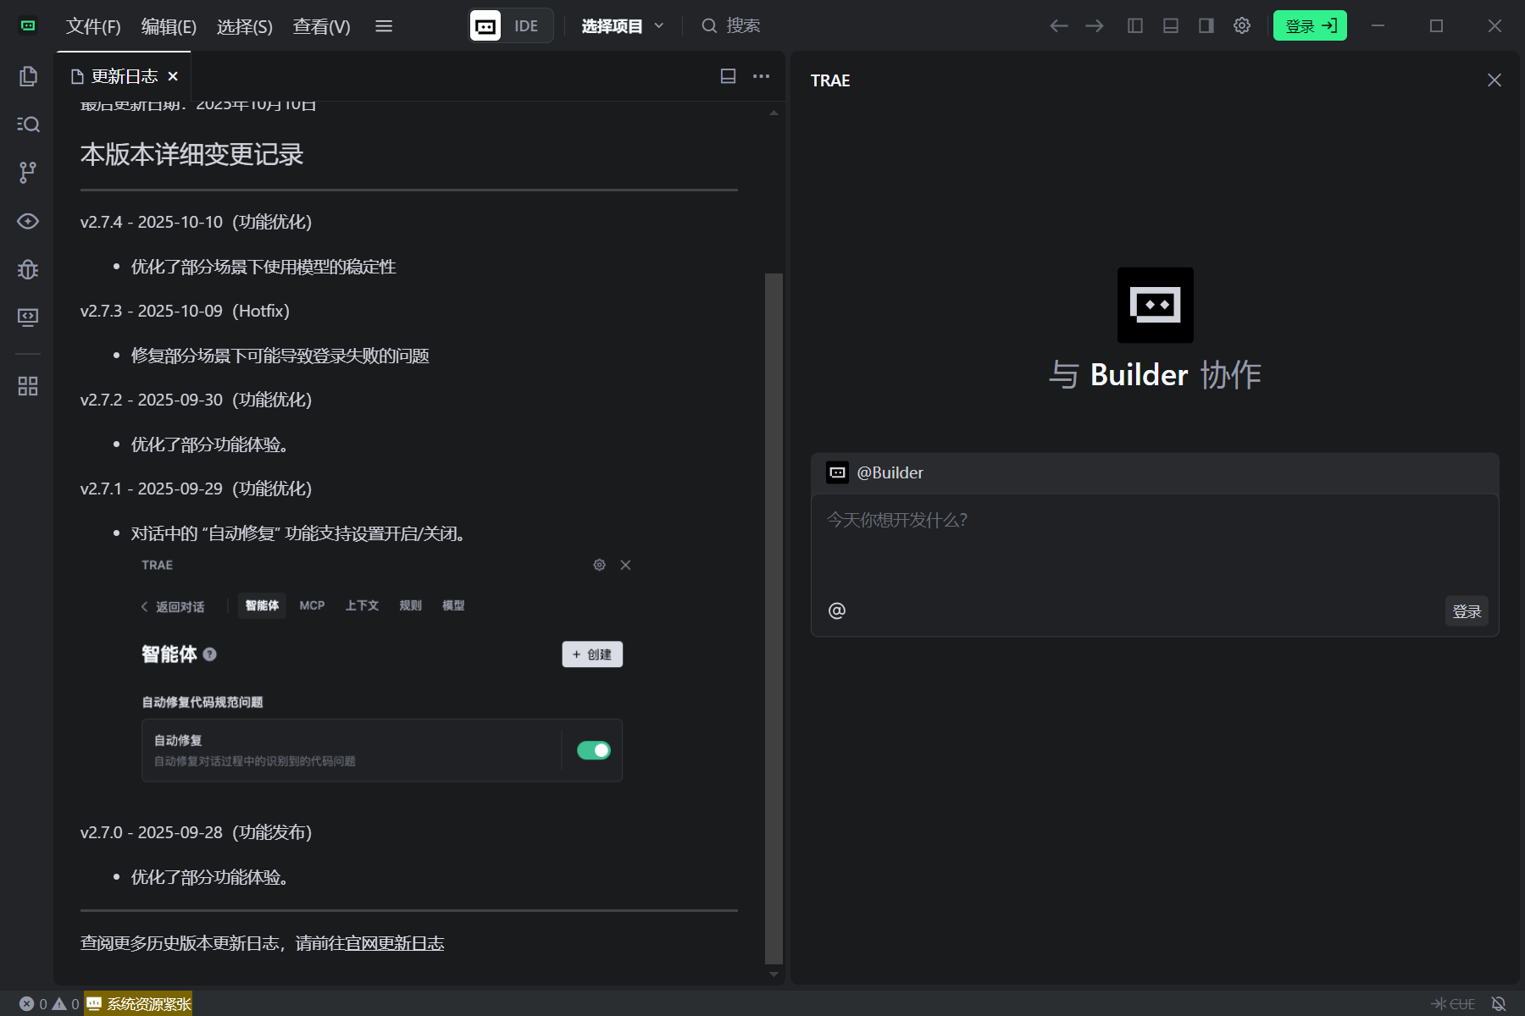
Task: Open the eye-shaped preview icon in sidebar
Action: tap(28, 221)
